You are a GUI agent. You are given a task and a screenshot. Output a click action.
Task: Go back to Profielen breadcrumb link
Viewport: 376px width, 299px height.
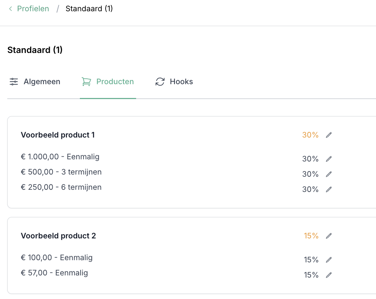33,9
